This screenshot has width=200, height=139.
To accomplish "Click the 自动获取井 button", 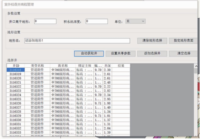I will 89,54.
